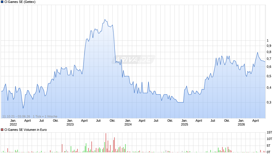Click price axis value 0,4
278x155 pixels.
269,88
